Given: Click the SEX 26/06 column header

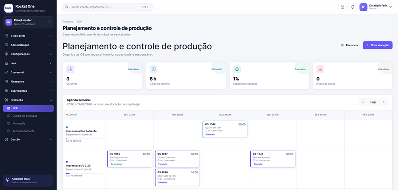Looking at the screenshot, I should coord(320,115).
